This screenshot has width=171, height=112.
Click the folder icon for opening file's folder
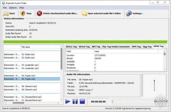point(84,14)
